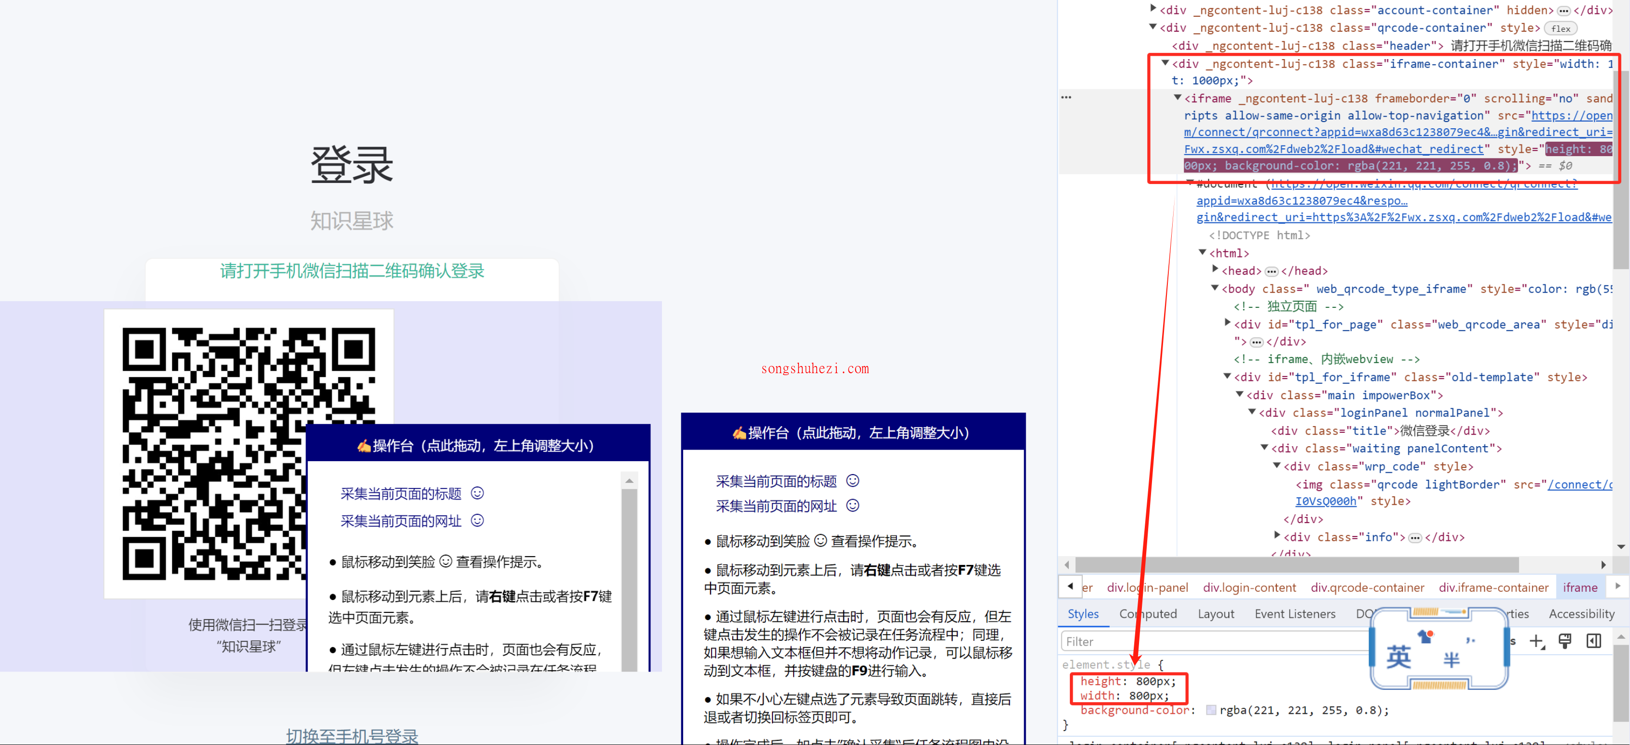Click the flex badge on qrcode-container
The image size is (1630, 745).
(1560, 28)
